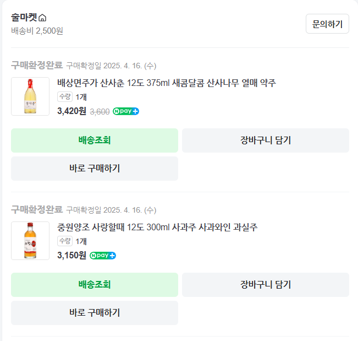Add 사랑할때 to cart with 장바구니 담기

pos(266,285)
